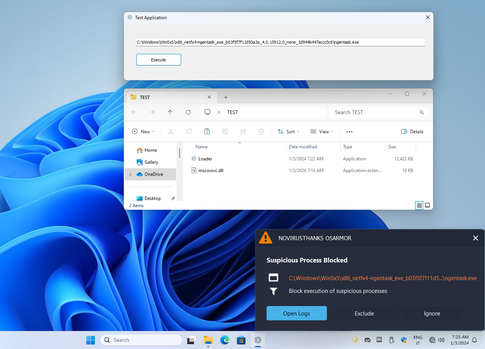Image resolution: width=485 pixels, height=349 pixels.
Task: Open the New dropdown menu
Action: (143, 131)
